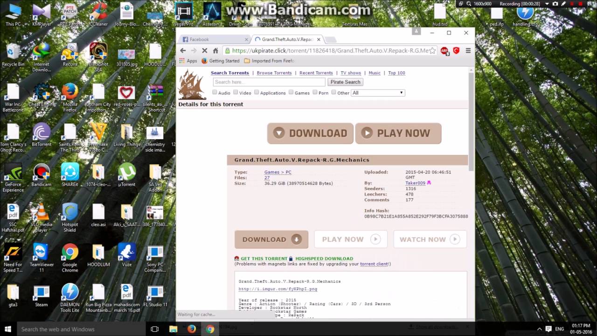Click the large PLAY NOW banner button

398,133
